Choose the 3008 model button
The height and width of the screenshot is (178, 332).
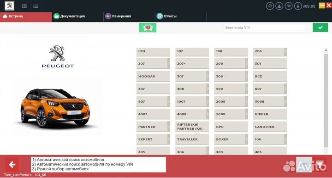click(270, 101)
